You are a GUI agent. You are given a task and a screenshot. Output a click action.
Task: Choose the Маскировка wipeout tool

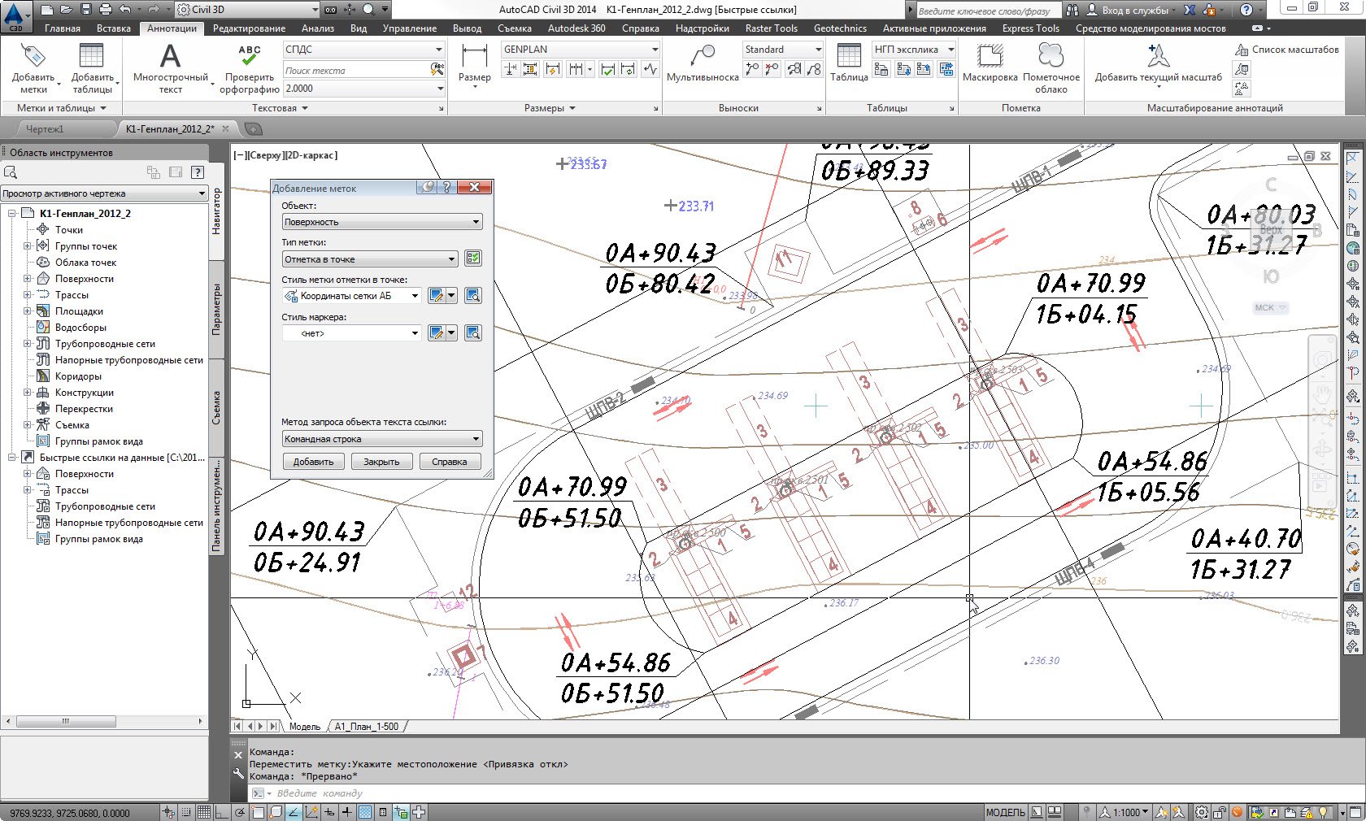[x=990, y=64]
